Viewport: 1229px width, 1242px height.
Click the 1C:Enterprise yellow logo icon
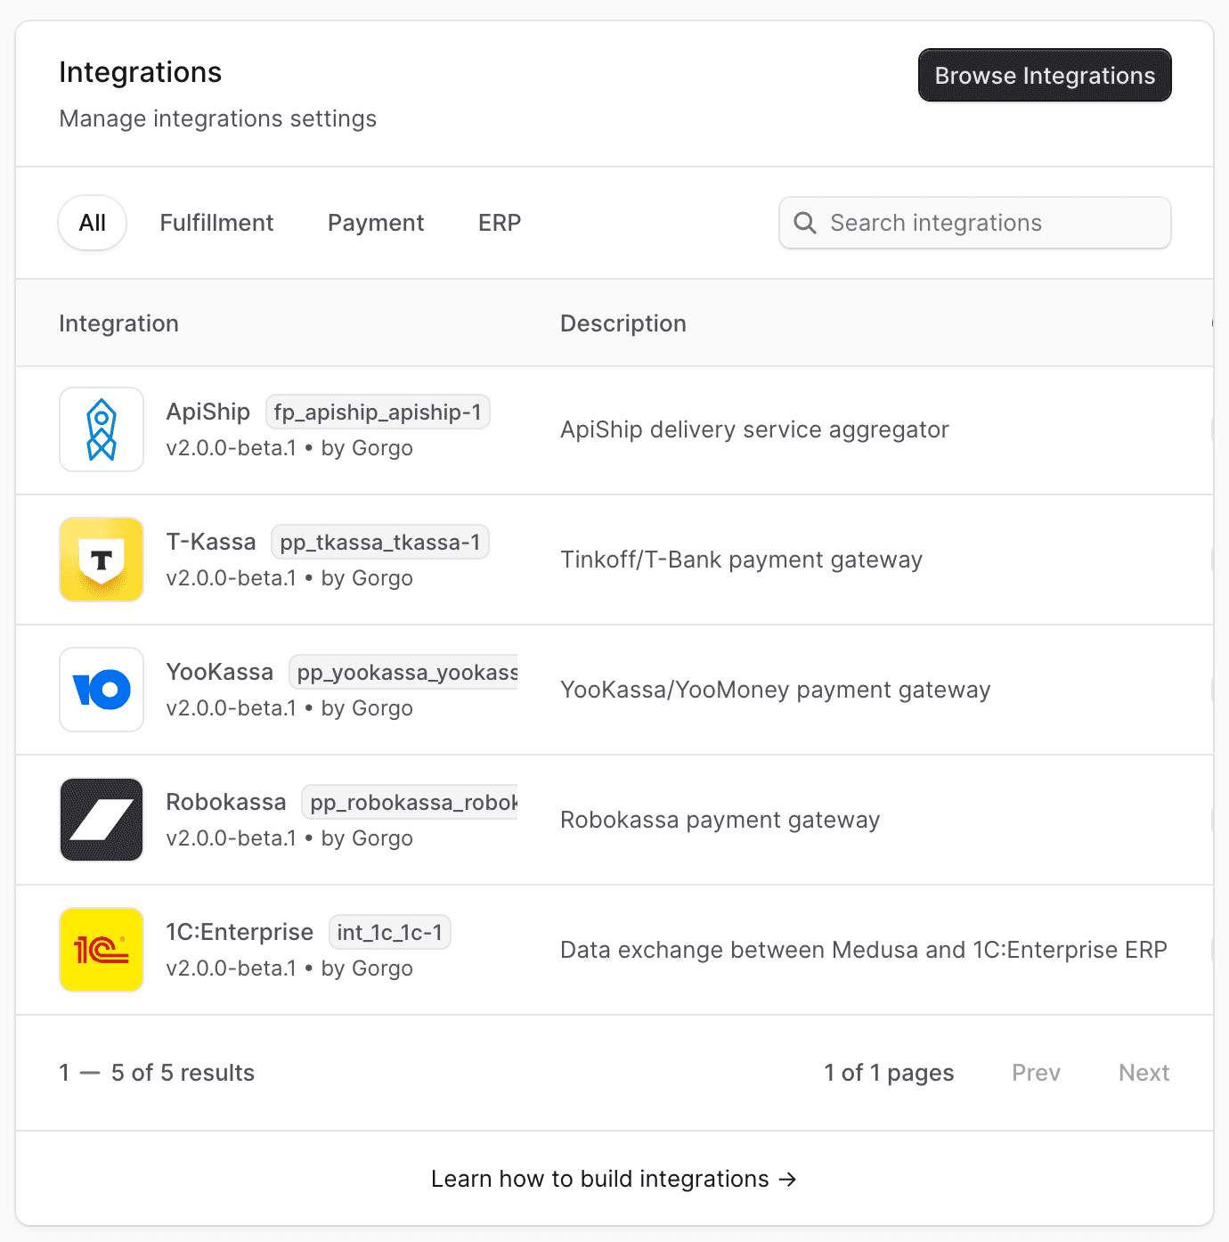coord(102,950)
